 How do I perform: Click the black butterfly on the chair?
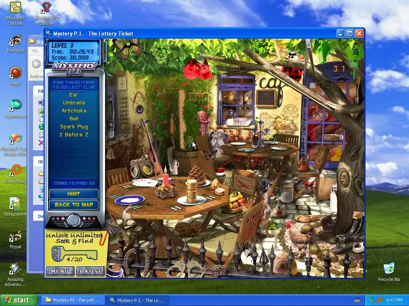[210, 155]
